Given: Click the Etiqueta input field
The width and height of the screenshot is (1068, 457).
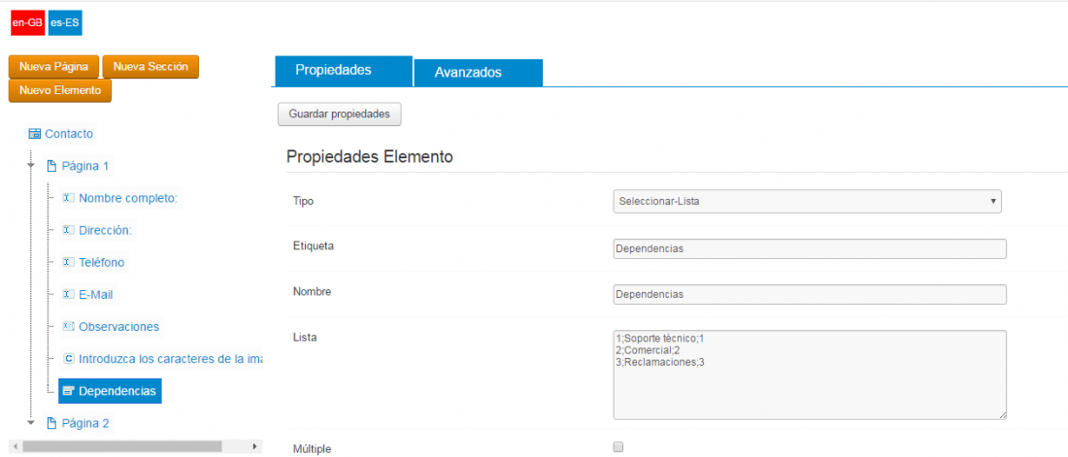Looking at the screenshot, I should click(810, 248).
